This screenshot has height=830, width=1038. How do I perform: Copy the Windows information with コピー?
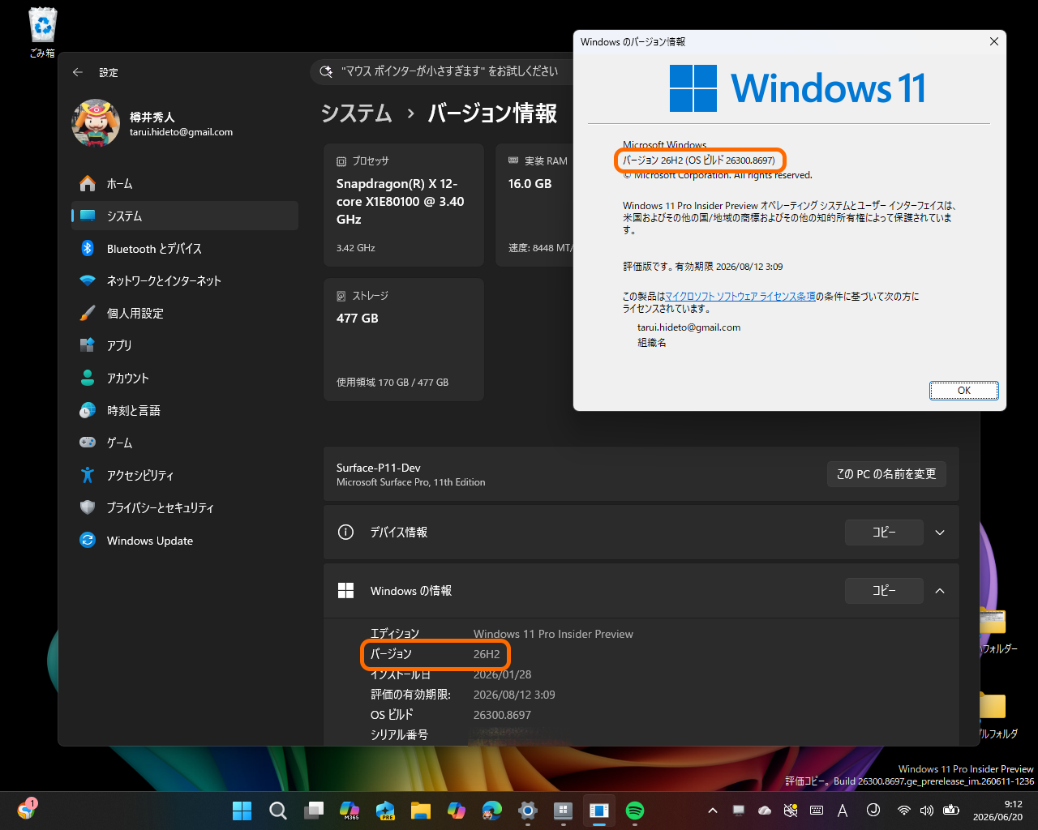point(884,591)
